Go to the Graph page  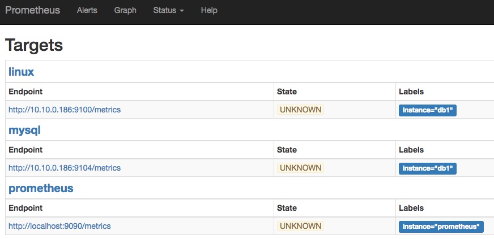[x=125, y=10]
